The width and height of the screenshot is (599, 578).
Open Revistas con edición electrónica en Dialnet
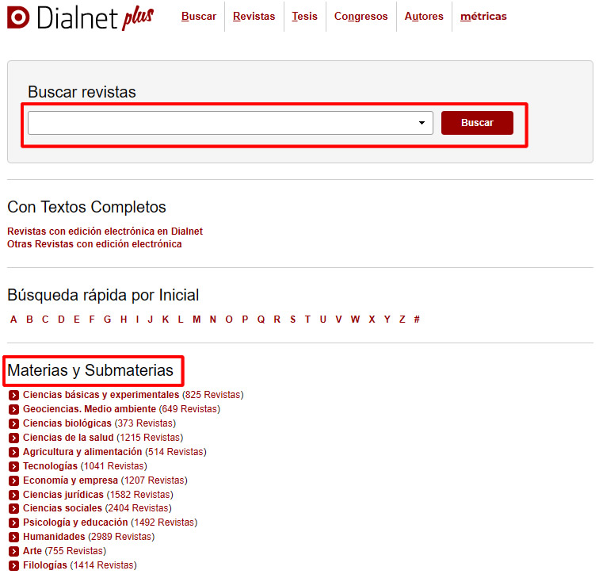point(105,232)
